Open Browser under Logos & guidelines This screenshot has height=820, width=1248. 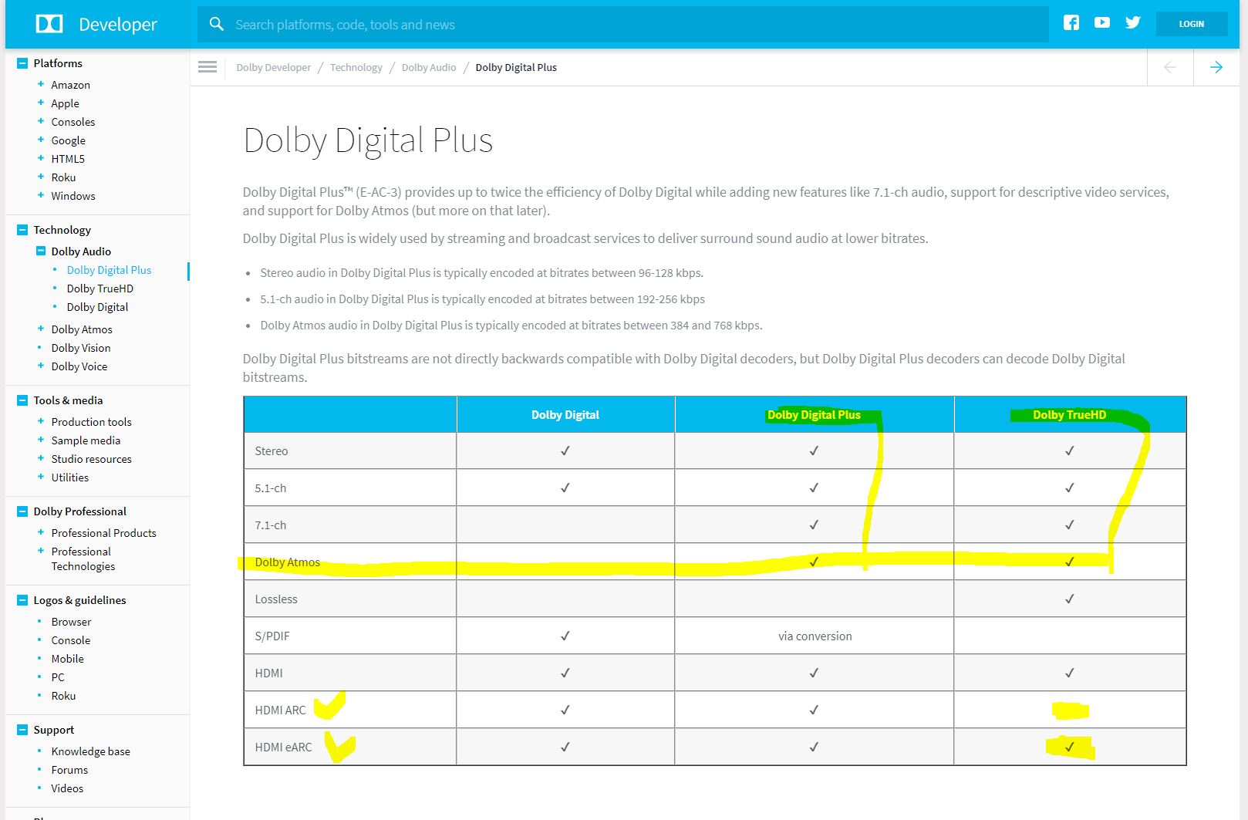[x=71, y=622]
